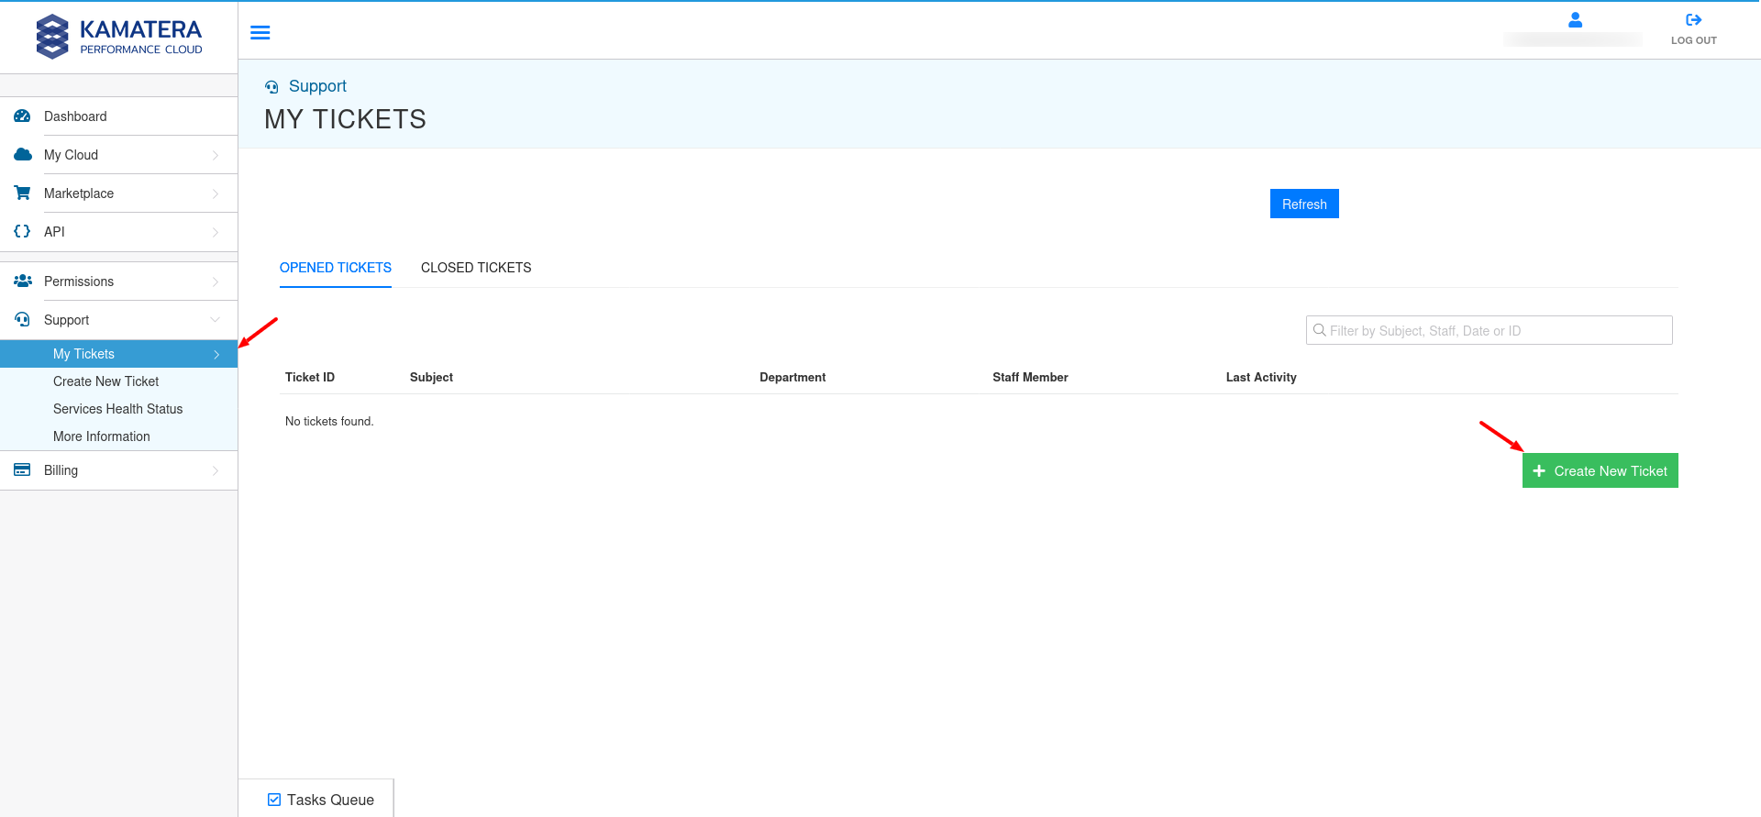Expand the My Cloud chevron
Screen dimensions: 1761x817
(x=216, y=155)
